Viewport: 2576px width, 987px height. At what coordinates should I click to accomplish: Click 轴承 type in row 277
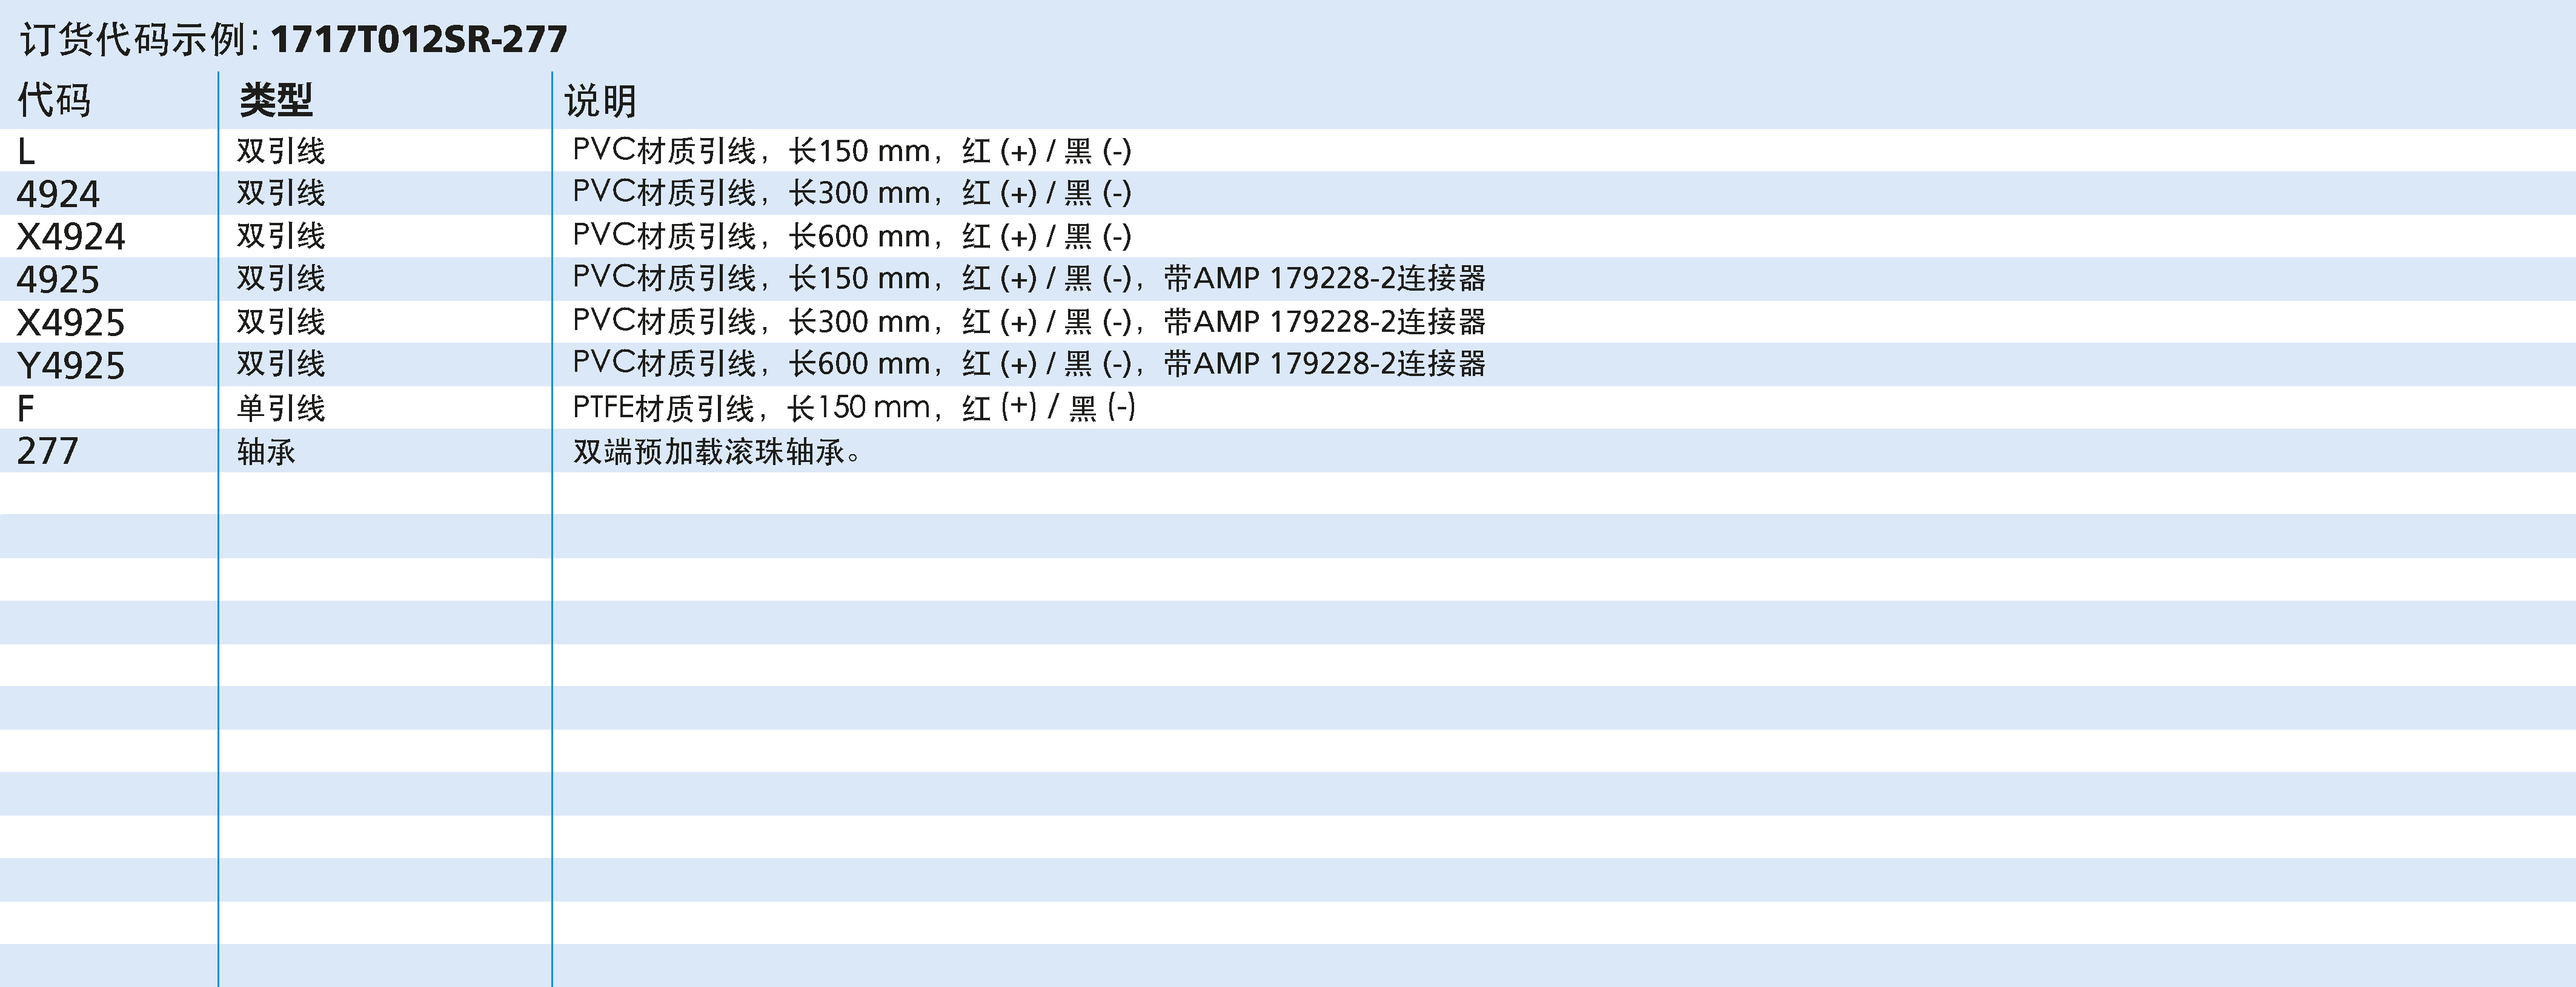(x=266, y=452)
